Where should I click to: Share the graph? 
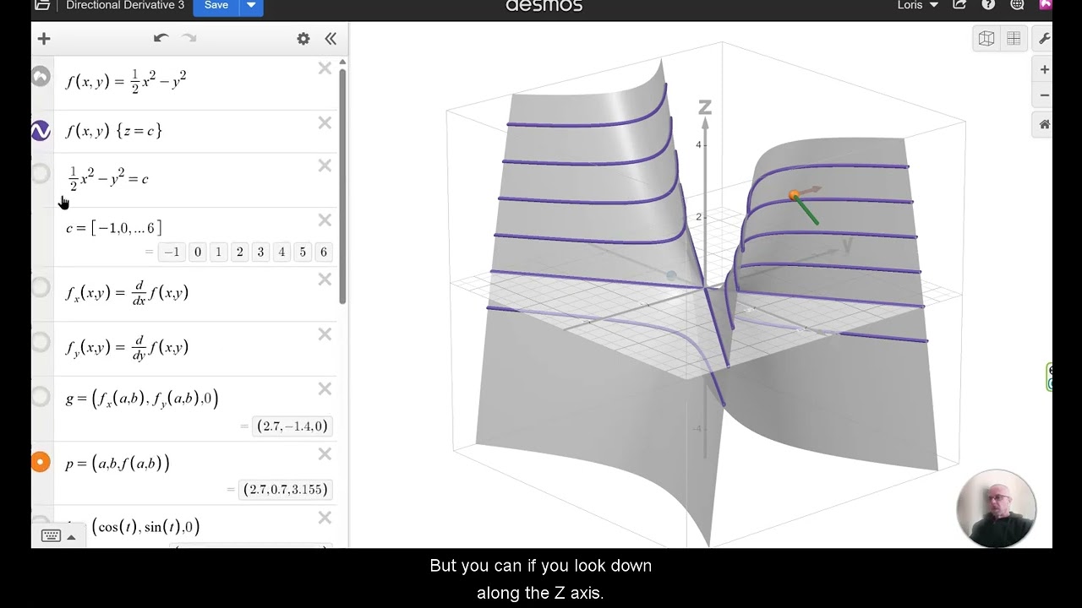coord(959,5)
